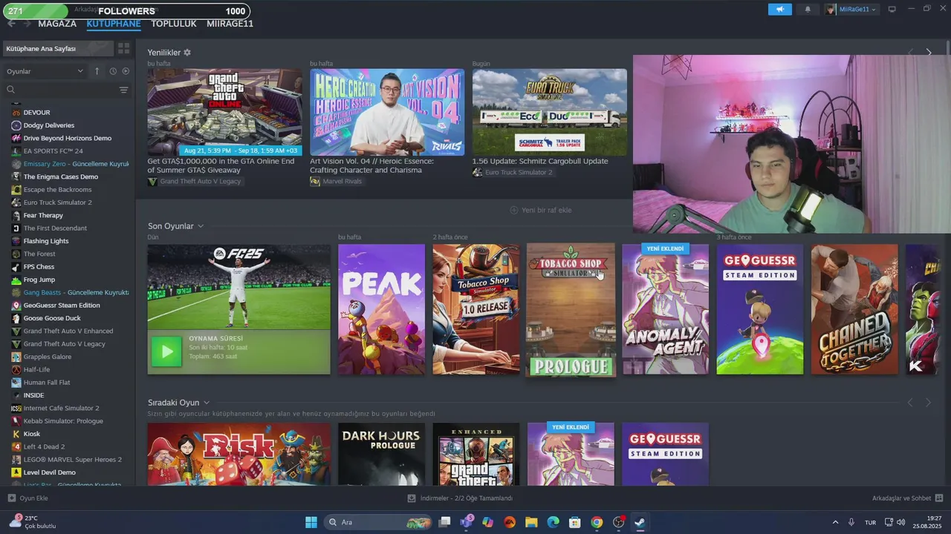Show hidden system tray icons
This screenshot has width=951, height=534.
click(x=835, y=522)
